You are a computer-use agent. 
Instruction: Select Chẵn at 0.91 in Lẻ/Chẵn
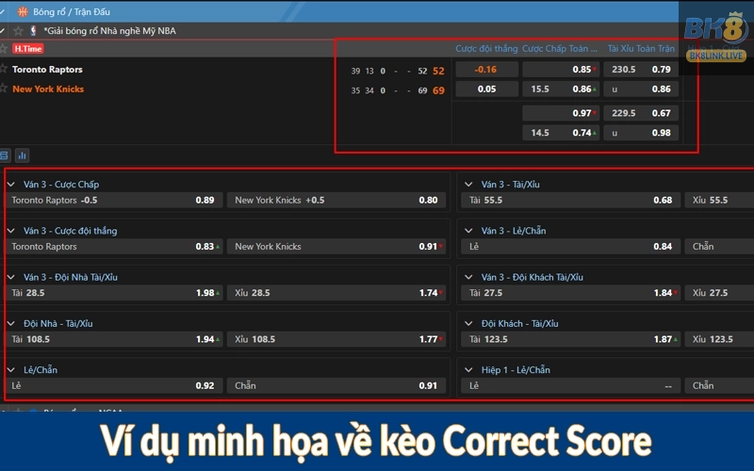(336, 385)
